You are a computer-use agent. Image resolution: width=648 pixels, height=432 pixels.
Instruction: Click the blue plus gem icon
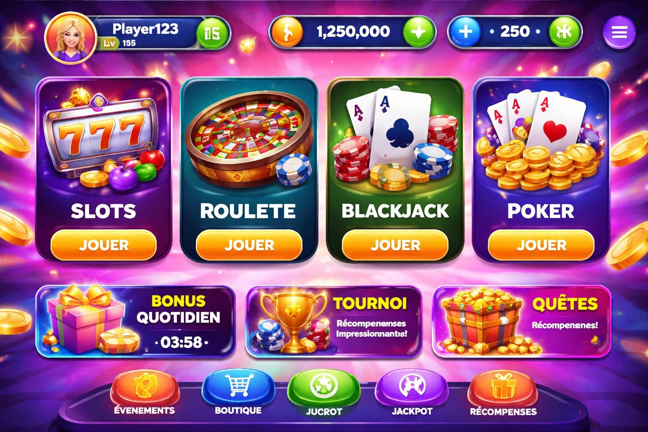click(465, 32)
